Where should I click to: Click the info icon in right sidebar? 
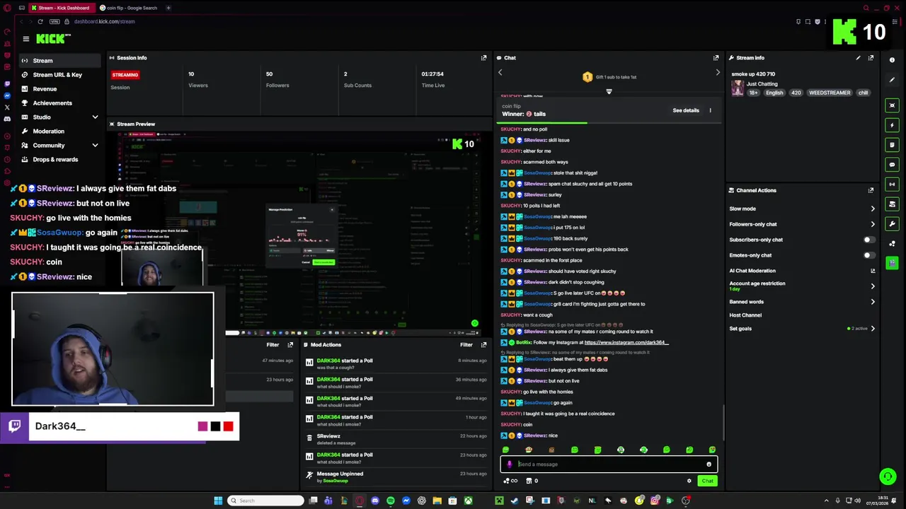(892, 60)
